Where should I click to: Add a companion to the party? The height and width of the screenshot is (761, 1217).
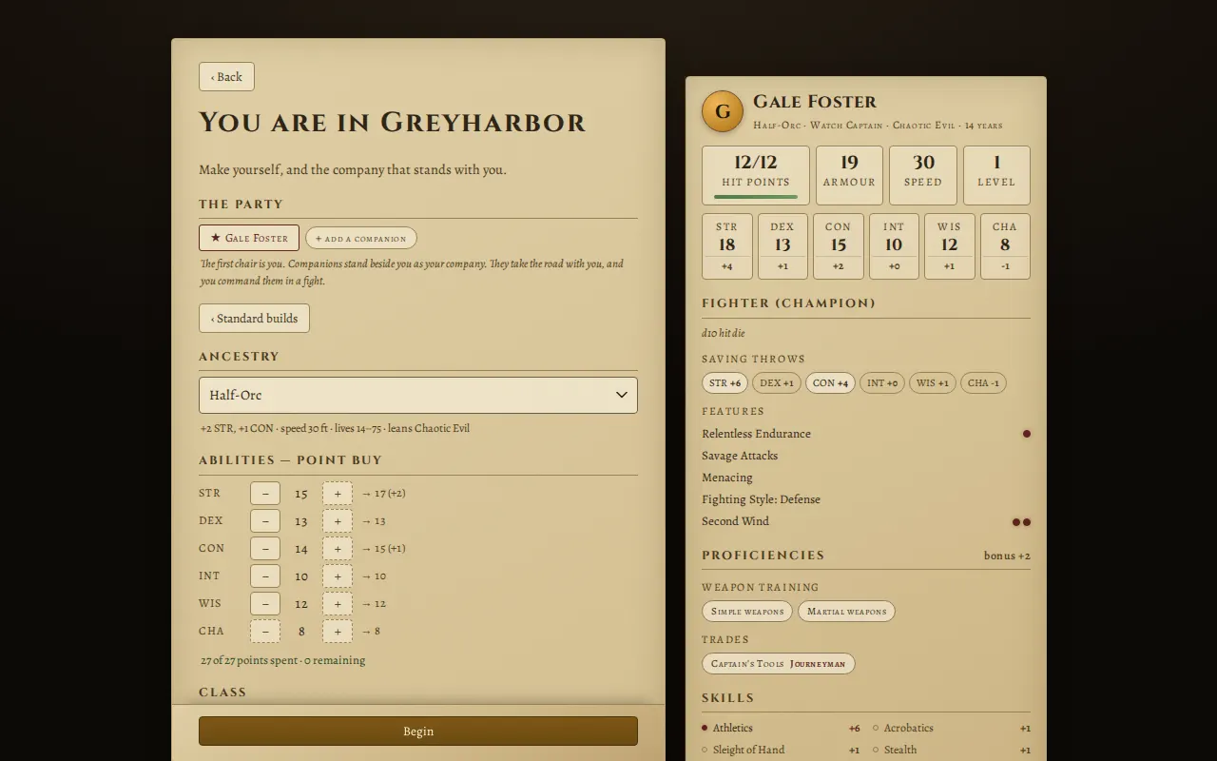pos(361,239)
